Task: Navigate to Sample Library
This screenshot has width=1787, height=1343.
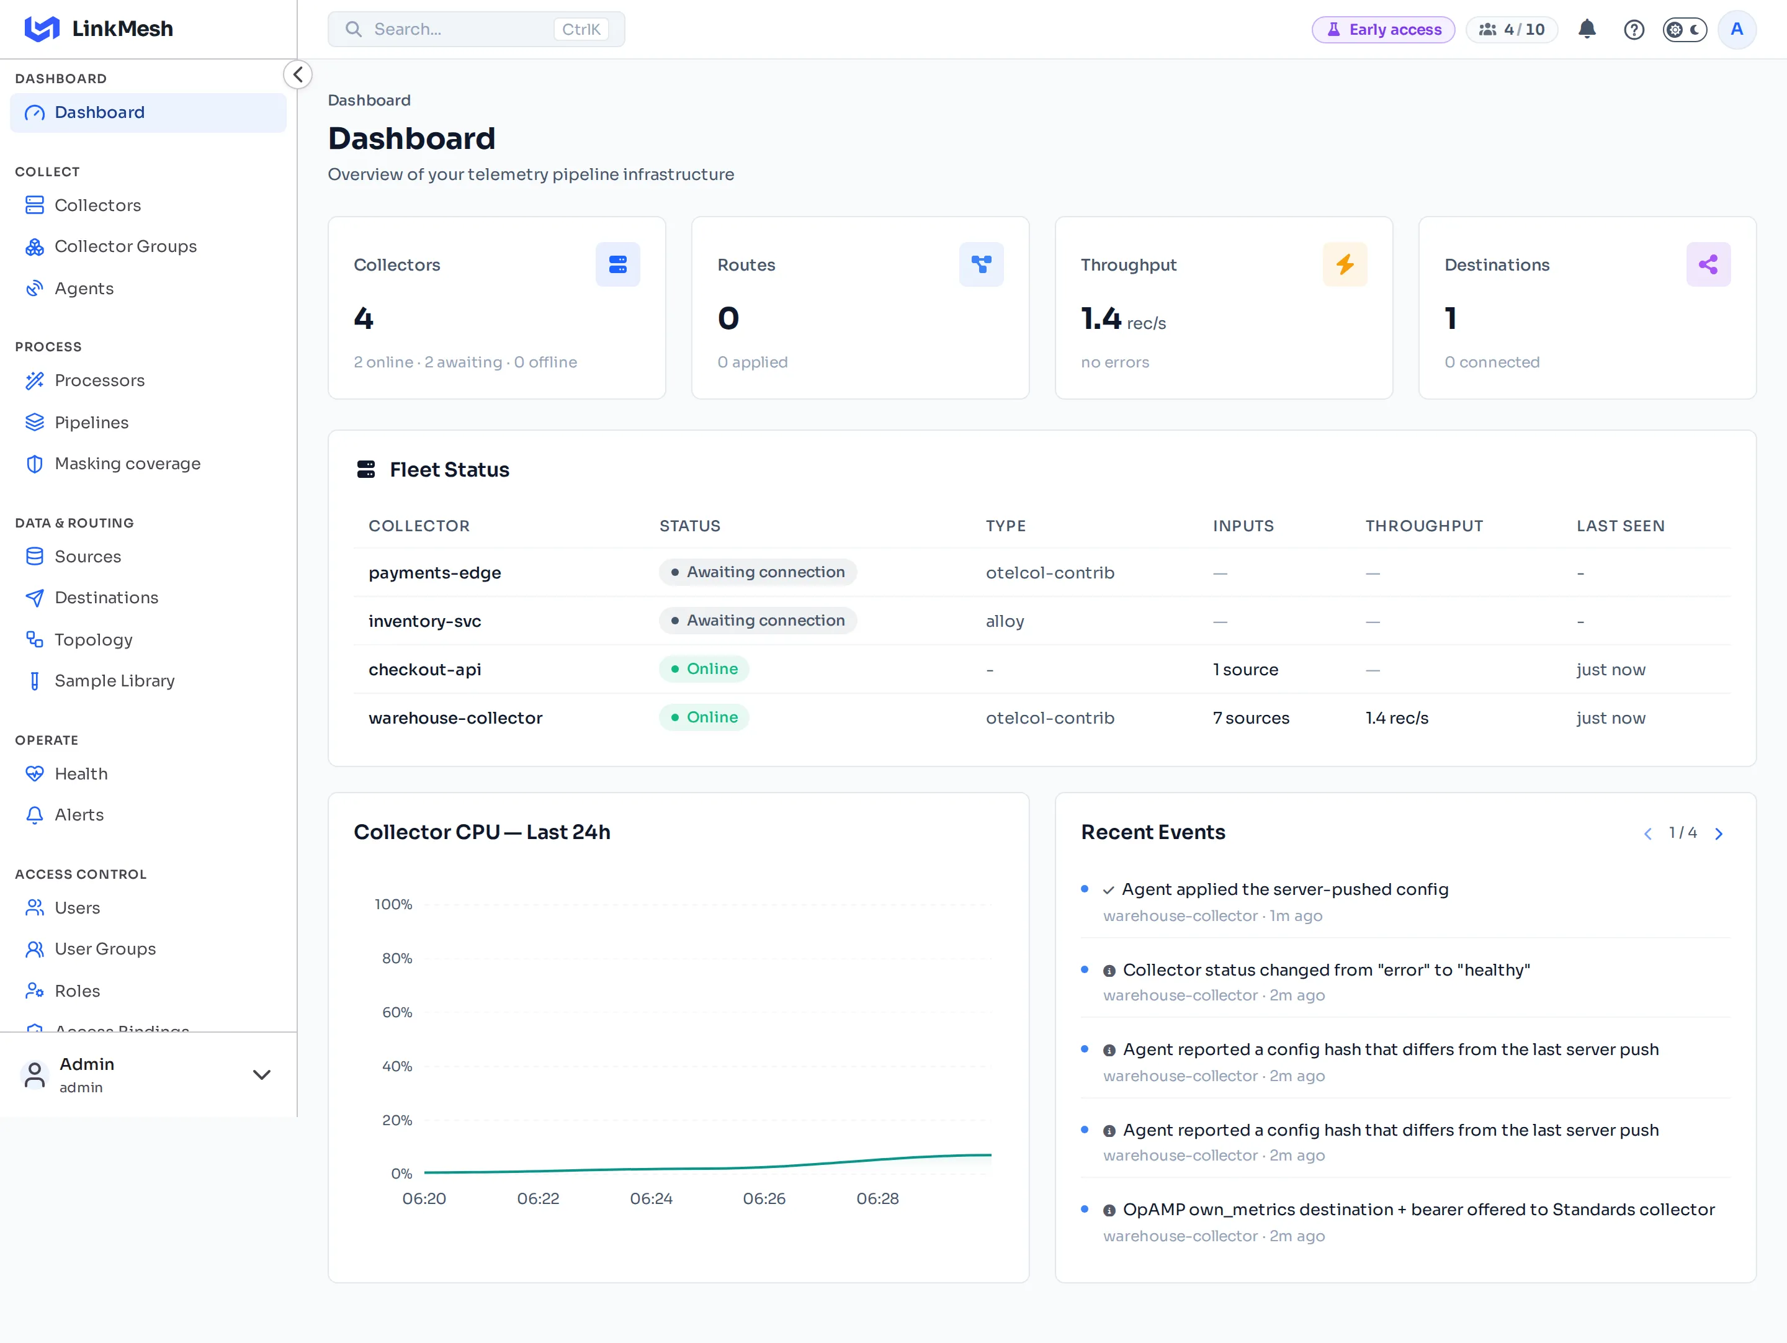Action: (x=148, y=681)
